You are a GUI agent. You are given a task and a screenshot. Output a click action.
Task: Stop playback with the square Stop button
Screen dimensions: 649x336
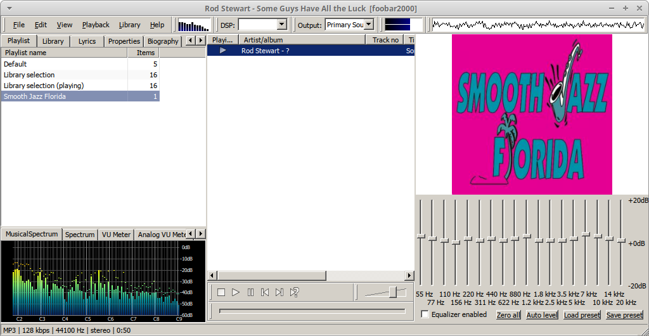click(221, 292)
